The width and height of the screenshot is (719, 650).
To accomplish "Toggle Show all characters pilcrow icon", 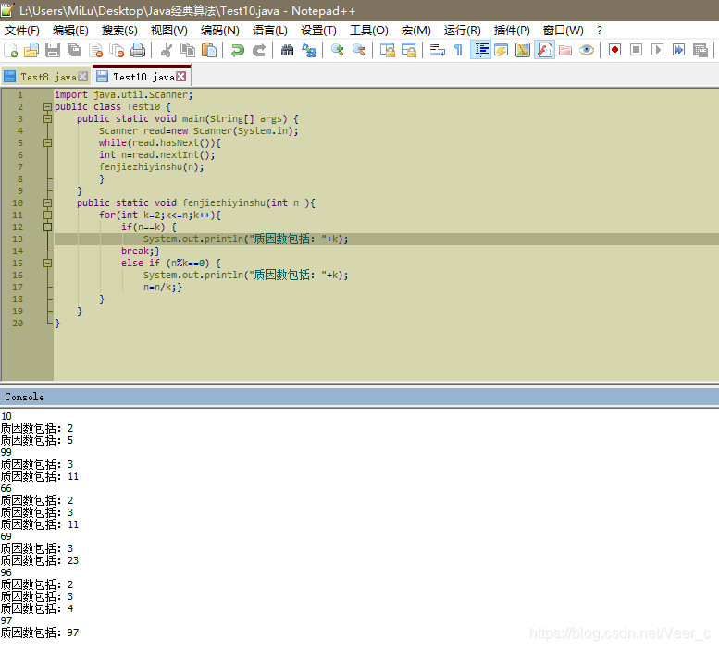I will [458, 50].
